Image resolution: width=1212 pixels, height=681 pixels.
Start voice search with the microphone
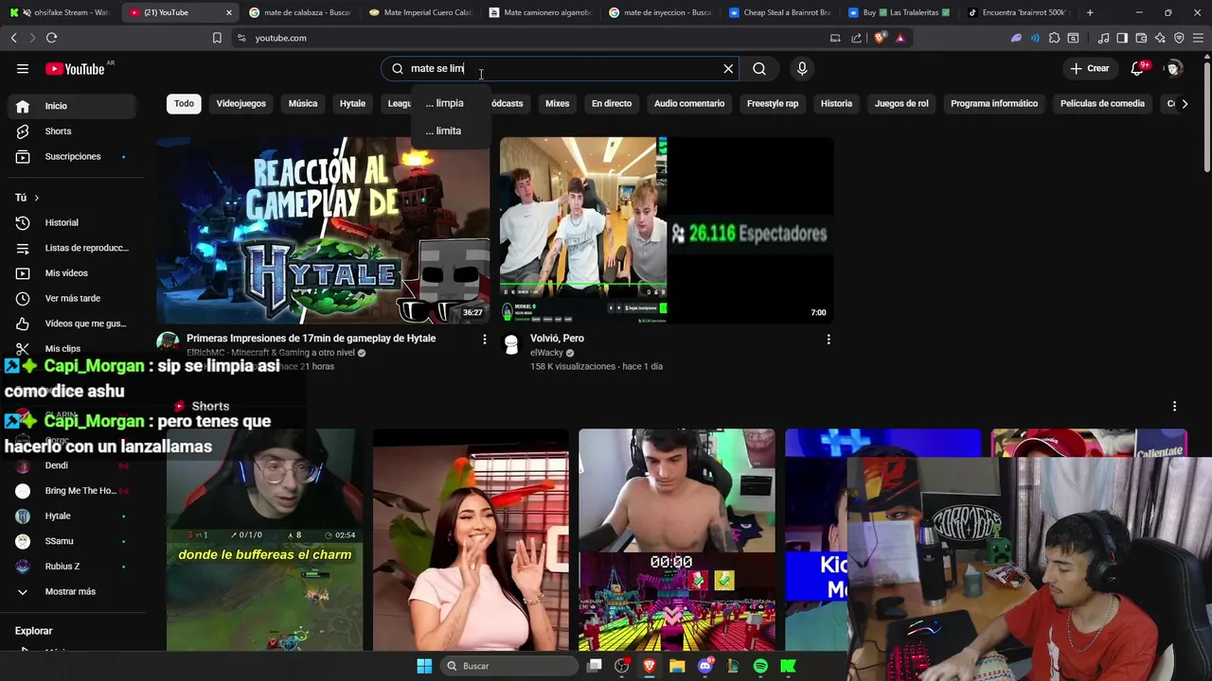pos(802,68)
